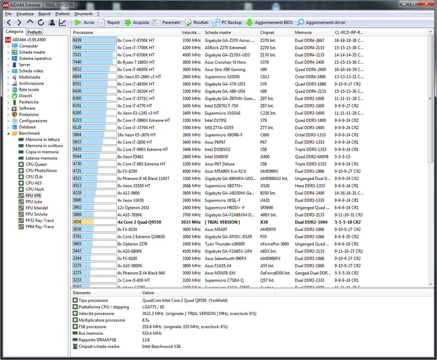The height and width of the screenshot is (360, 437).
Task: Select AIDA64 v5.95.4500 root icon
Action: coord(8,40)
